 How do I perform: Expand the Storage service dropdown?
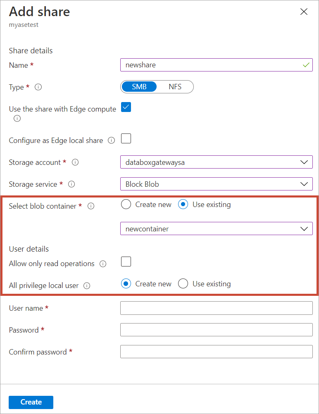[x=305, y=184]
